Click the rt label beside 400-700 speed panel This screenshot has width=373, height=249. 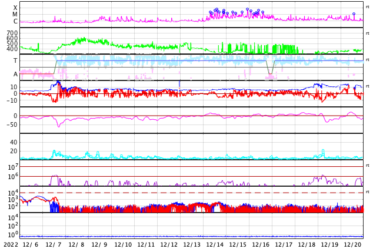point(367,33)
